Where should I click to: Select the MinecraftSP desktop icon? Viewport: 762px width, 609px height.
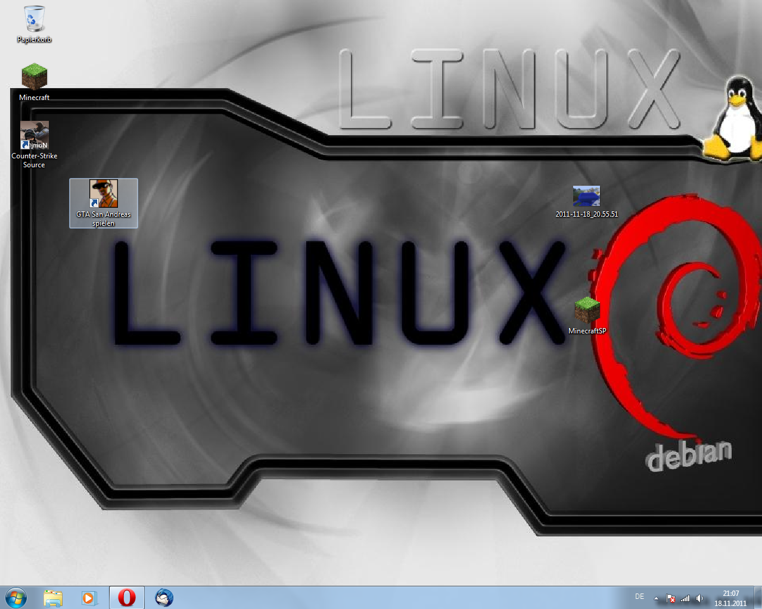tap(587, 311)
